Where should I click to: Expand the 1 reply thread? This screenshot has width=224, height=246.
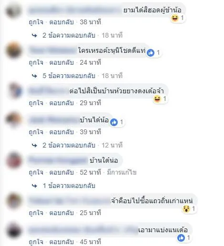69,186
